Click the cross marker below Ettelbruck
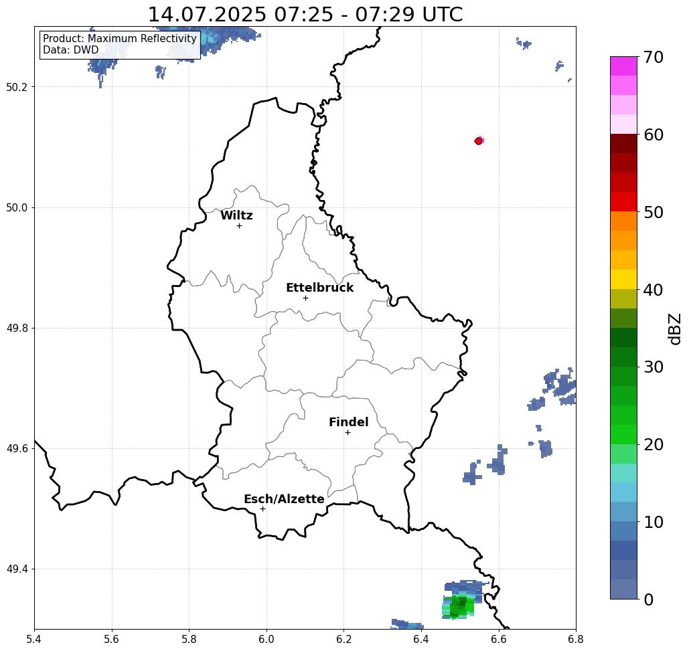The image size is (689, 651). [305, 298]
